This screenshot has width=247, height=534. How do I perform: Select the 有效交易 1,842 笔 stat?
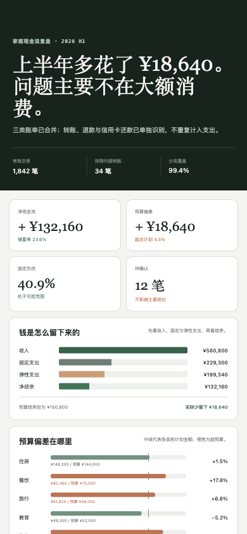[25, 166]
